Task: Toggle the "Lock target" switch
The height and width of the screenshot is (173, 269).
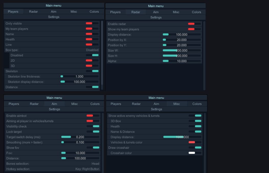Action: (x=93, y=132)
